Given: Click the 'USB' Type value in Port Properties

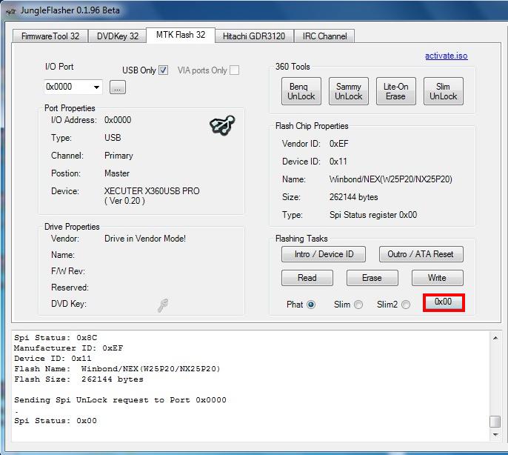Looking at the screenshot, I should [x=113, y=138].
